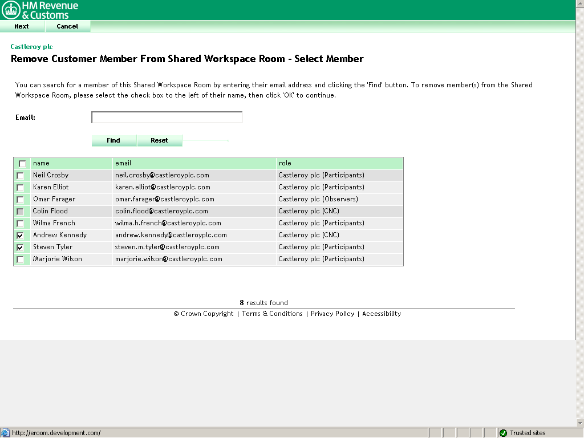This screenshot has width=584, height=438.
Task: Check the box for Omar Farager
Action: tap(21, 200)
